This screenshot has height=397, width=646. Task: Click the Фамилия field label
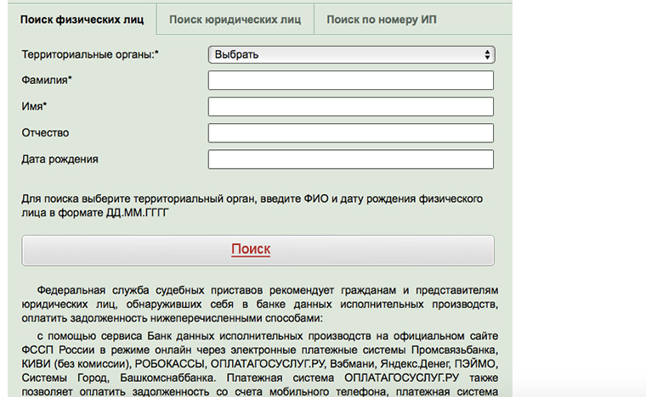click(47, 81)
